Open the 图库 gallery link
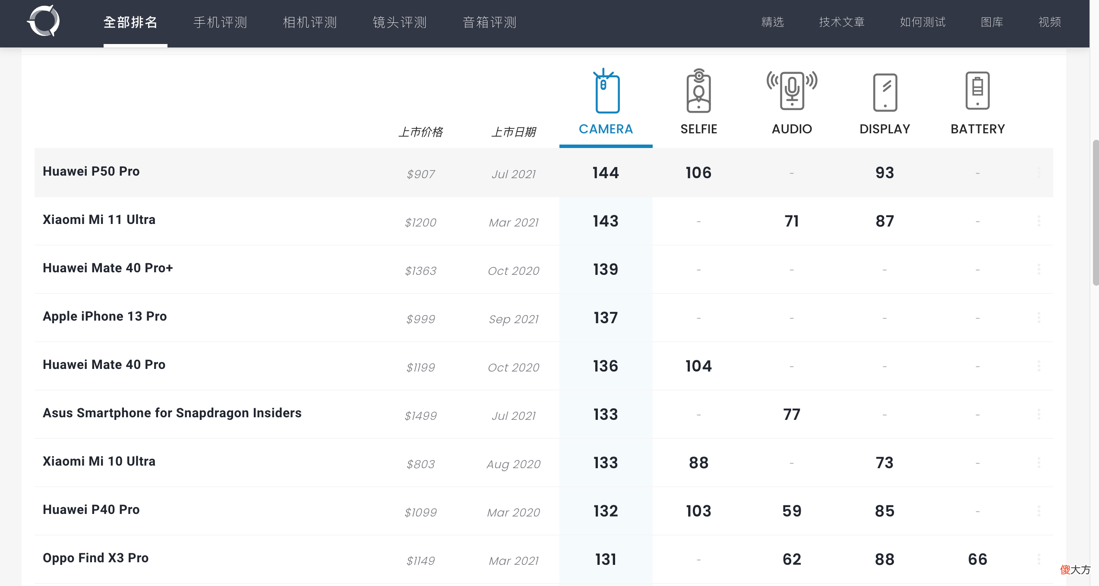This screenshot has width=1099, height=586. pyautogui.click(x=992, y=22)
